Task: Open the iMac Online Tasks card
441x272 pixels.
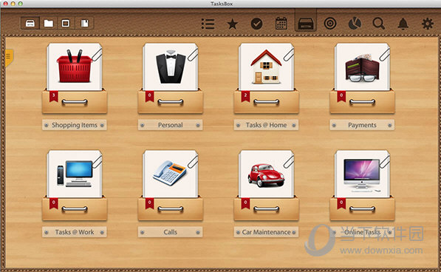Action: pyautogui.click(x=362, y=174)
